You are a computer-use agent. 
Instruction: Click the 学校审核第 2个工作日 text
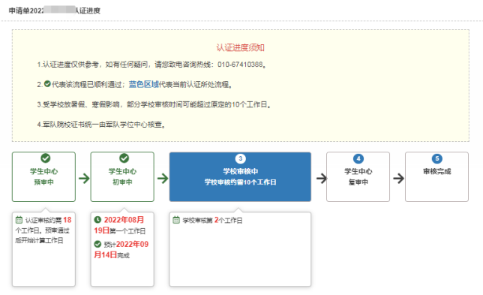point(212,220)
